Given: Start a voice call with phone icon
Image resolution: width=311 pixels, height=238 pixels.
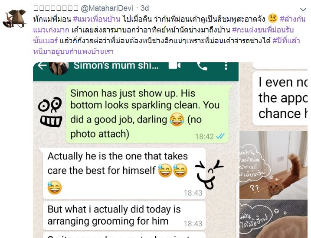Looking at the screenshot, I should (x=202, y=66).
